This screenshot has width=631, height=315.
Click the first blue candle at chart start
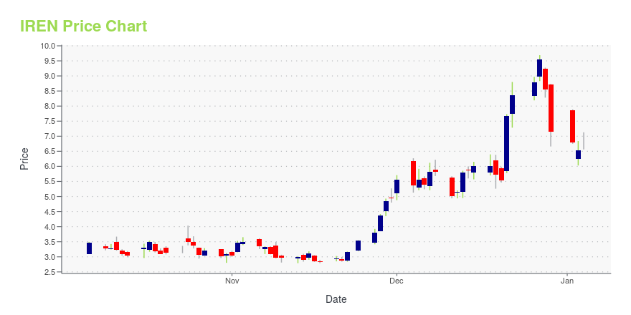(90, 248)
